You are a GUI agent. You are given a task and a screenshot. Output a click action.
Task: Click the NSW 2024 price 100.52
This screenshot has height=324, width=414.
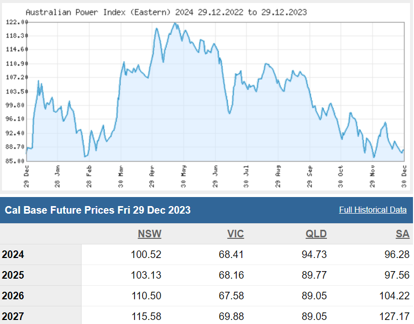pos(145,254)
